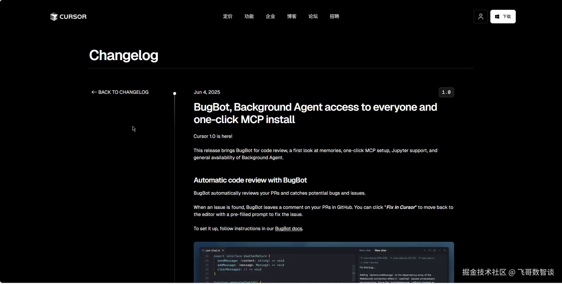Open the 定价 navigation item
This screenshot has height=284, width=562.
(228, 17)
